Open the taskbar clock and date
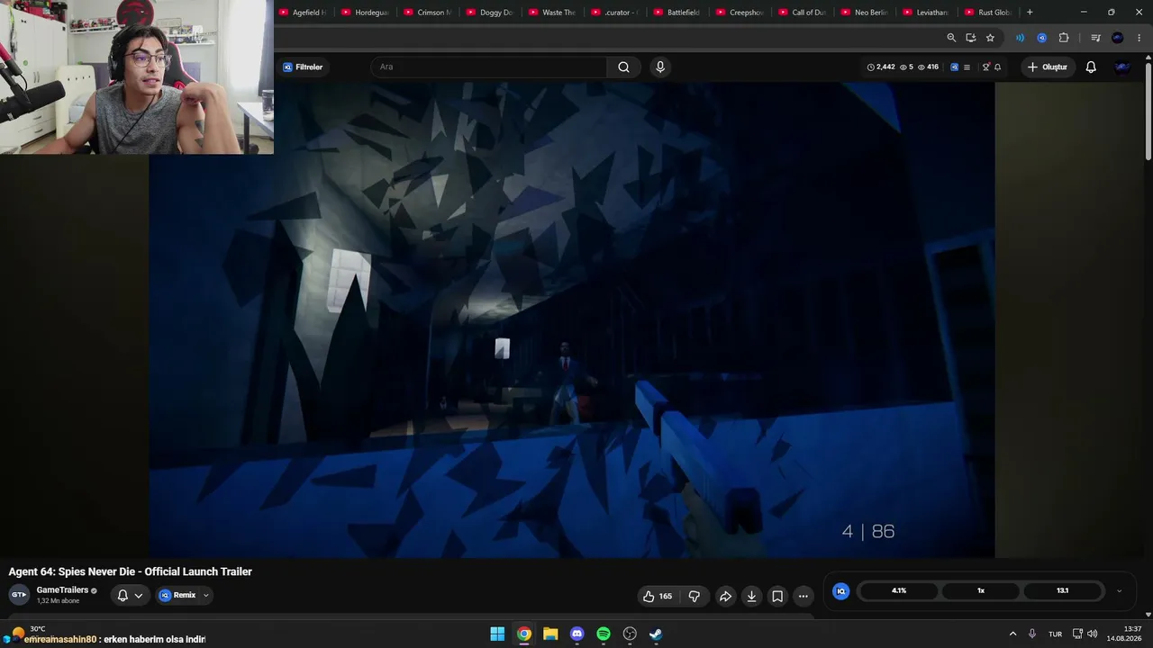The height and width of the screenshot is (648, 1153). tap(1124, 634)
